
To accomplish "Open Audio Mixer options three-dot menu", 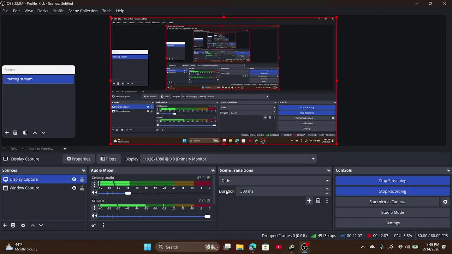I will tap(103, 225).
